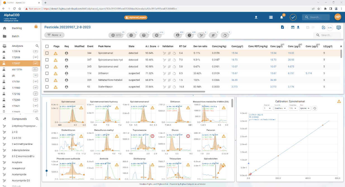Click the warning flag for Dithianon row
The height and width of the screenshot is (187, 345).
pyautogui.click(x=56, y=73)
